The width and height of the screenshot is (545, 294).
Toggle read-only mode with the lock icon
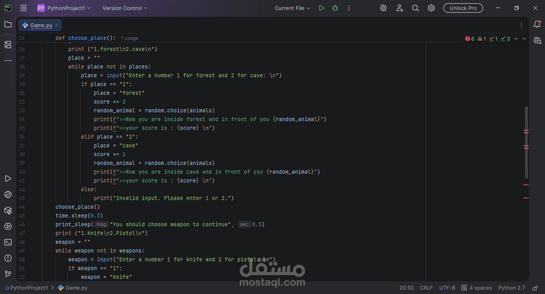(535, 288)
